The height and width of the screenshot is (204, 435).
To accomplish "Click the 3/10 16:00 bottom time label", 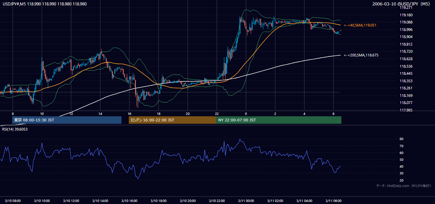I will (x=130, y=201).
